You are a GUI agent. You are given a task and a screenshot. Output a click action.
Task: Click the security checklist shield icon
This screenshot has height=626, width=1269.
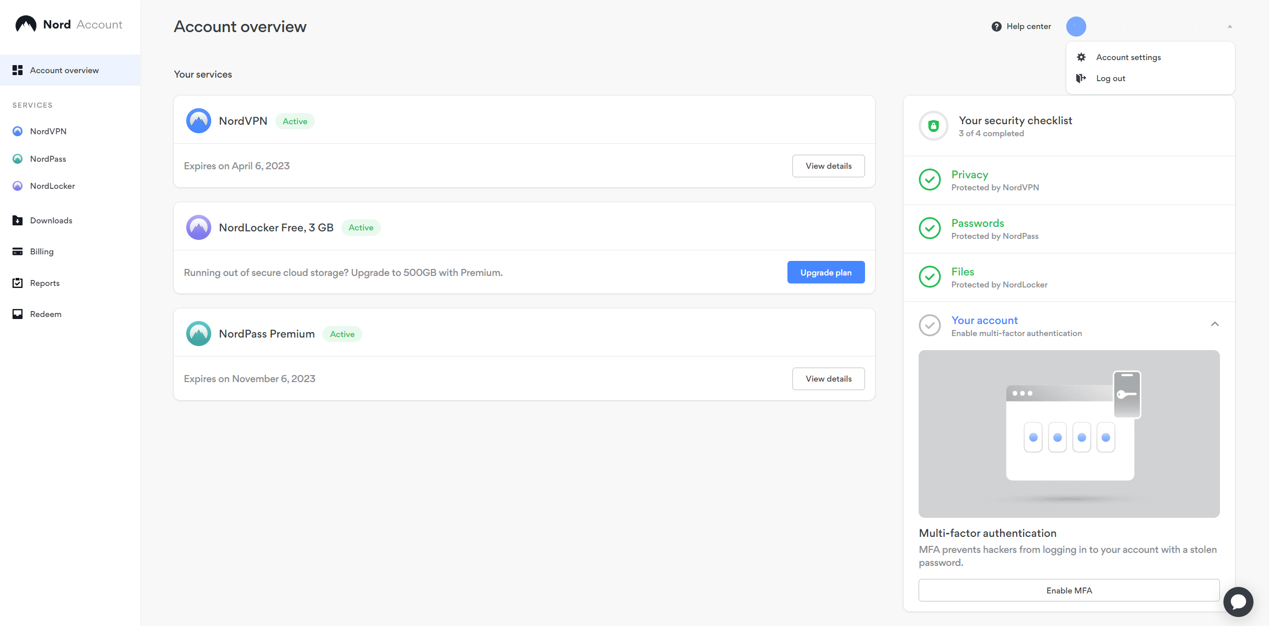[933, 126]
